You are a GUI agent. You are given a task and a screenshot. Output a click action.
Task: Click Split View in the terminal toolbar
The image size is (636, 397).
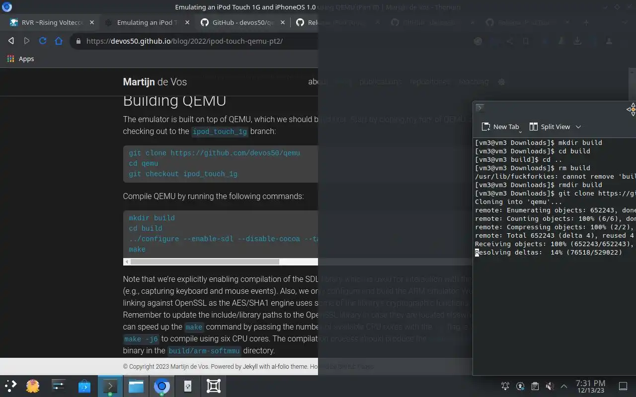click(550, 127)
